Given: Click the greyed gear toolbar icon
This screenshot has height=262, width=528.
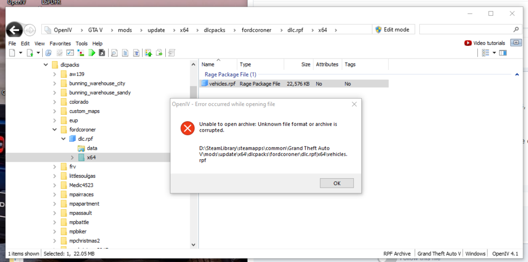Looking at the screenshot, I should pyautogui.click(x=59, y=53).
